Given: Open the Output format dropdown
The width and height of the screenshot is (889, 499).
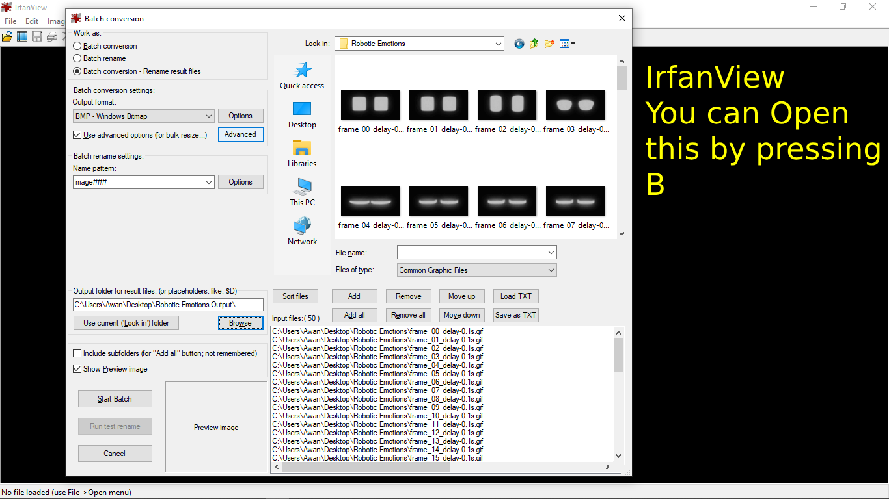Looking at the screenshot, I should click(144, 116).
